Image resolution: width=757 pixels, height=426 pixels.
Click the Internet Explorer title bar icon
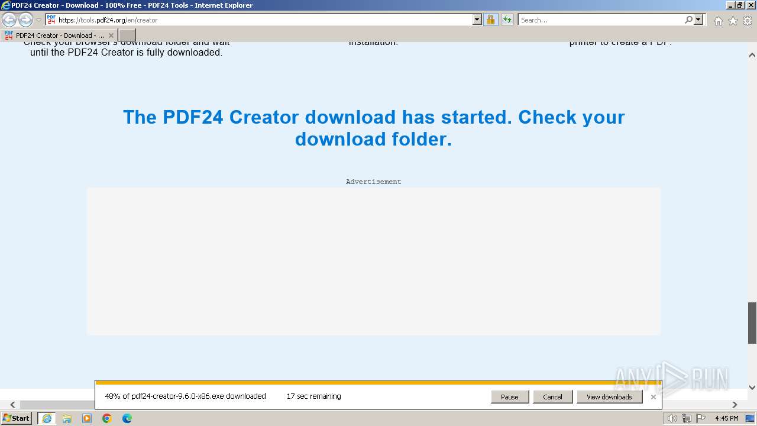(6, 5)
